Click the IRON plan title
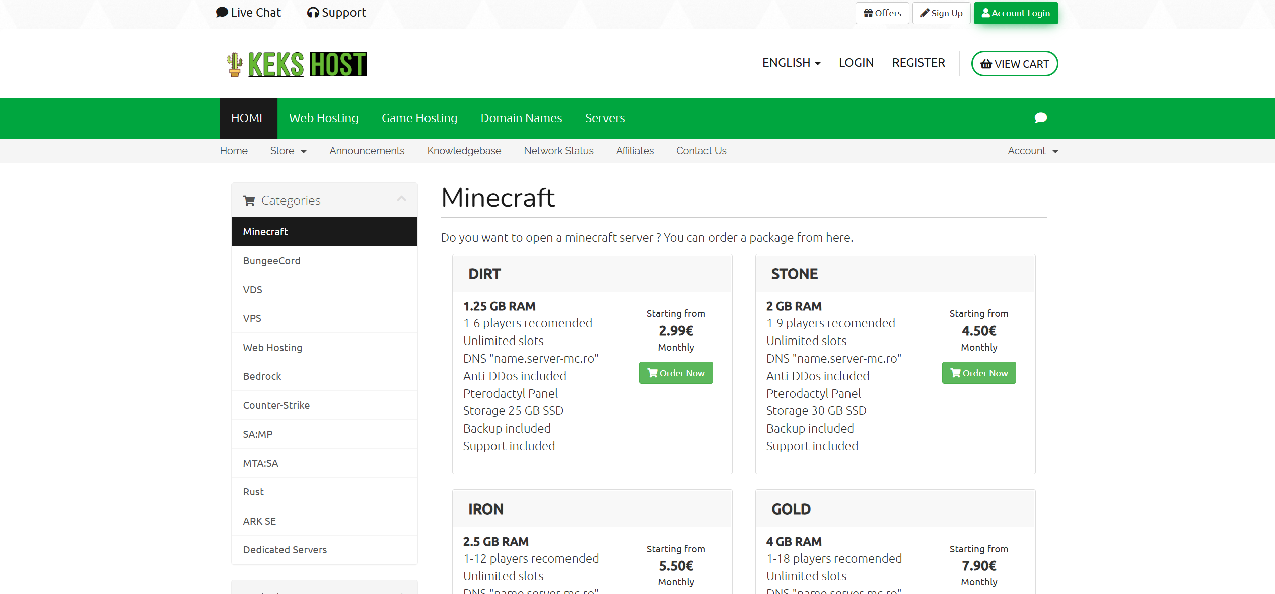 486,509
